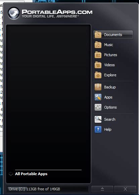Screen dimensions: 139x195
Task: Open the Videos folder icon
Action: [98, 65]
